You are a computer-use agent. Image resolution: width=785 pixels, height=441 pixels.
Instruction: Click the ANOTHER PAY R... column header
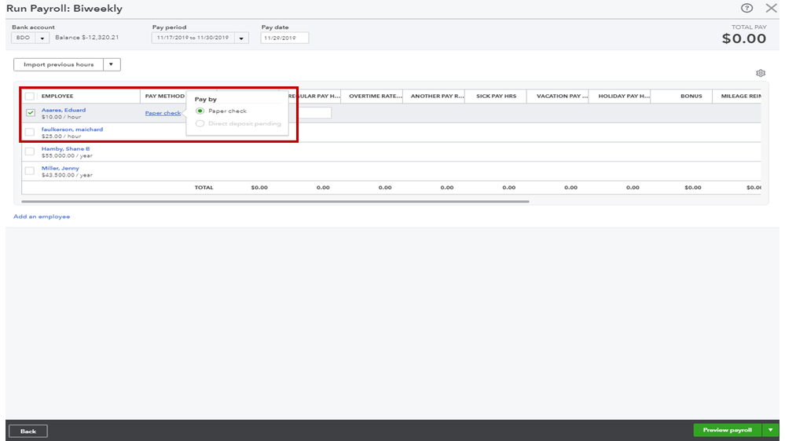coord(437,96)
